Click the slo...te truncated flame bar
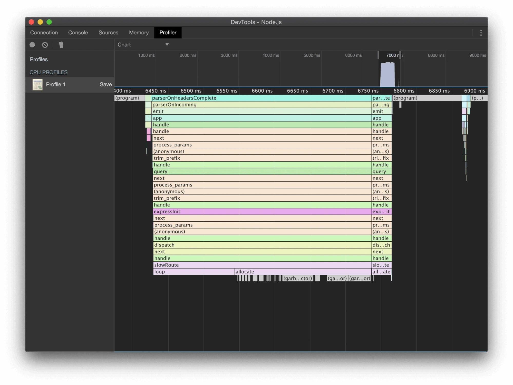 (381, 265)
